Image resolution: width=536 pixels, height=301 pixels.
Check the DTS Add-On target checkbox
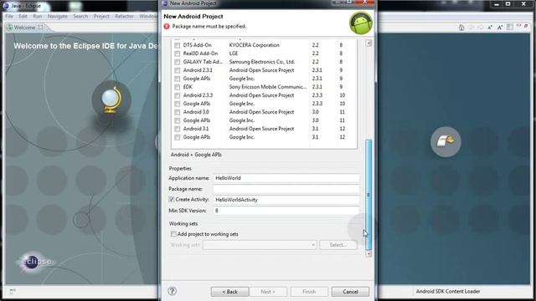(177, 45)
